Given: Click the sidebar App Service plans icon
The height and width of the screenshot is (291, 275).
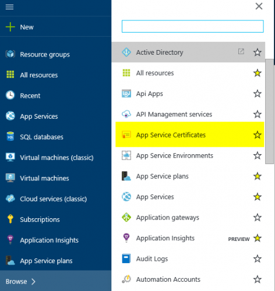Looking at the screenshot, I should pos(10,260).
